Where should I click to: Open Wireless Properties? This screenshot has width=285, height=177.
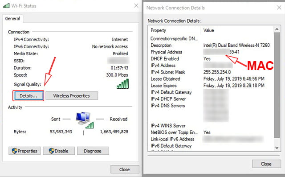72,96
